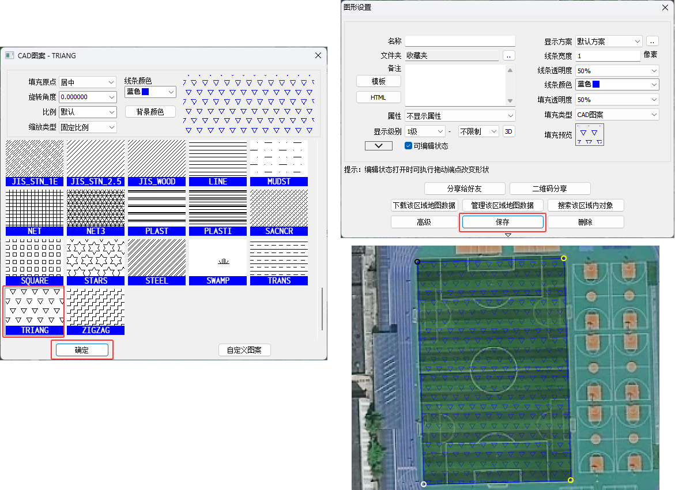Click the black top-left polygon vertex
This screenshot has width=675, height=490.
[x=417, y=262]
